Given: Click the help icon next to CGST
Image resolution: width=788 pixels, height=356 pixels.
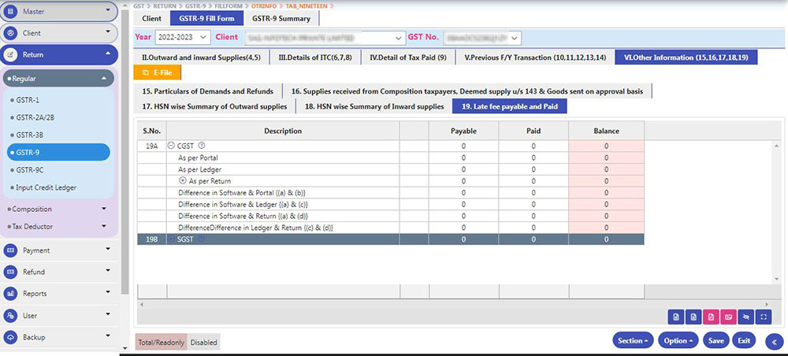Looking at the screenshot, I should [x=202, y=146].
